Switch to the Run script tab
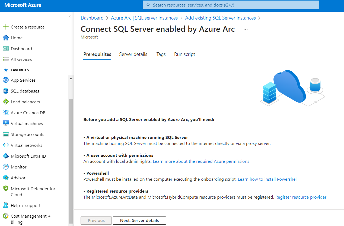344x226 pixels. 184,54
